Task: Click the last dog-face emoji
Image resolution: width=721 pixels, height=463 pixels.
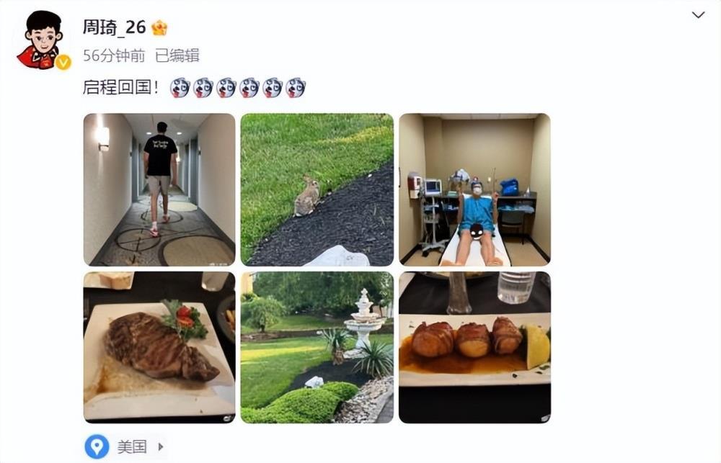Action: [295, 87]
